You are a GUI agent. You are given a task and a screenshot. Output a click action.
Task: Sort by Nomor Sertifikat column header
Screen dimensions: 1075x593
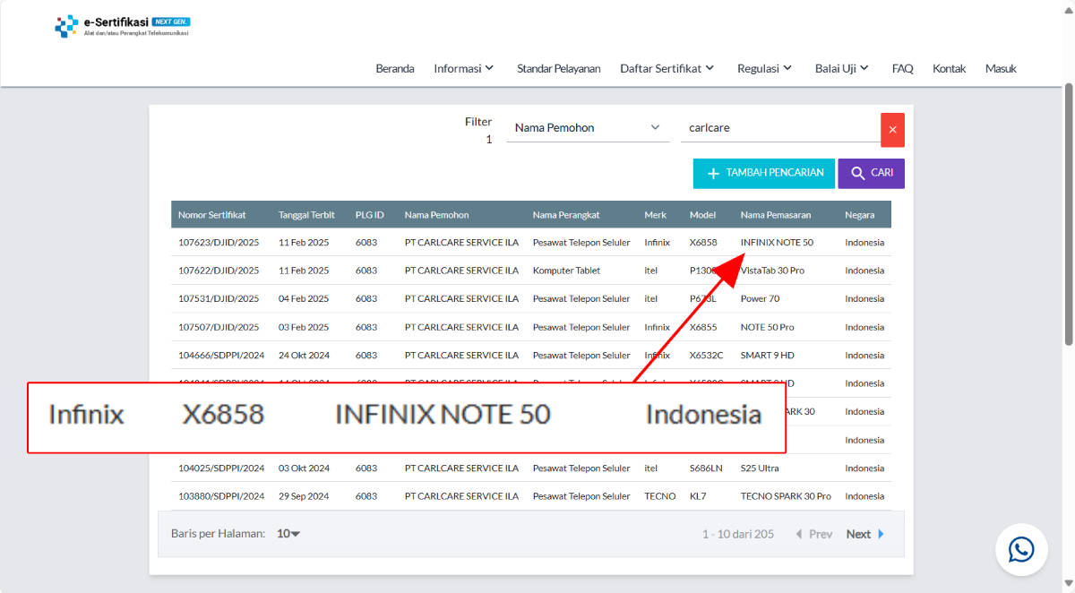pos(212,215)
